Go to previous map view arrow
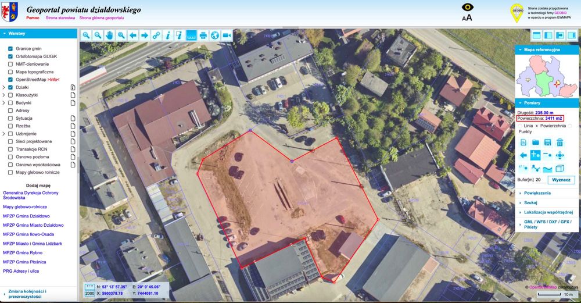Viewport: 581px width, 303px height. pos(133,35)
